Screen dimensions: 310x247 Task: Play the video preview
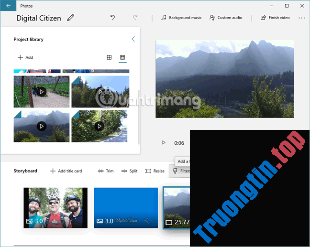pyautogui.click(x=164, y=142)
